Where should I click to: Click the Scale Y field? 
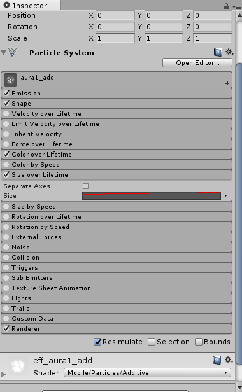coord(164,38)
